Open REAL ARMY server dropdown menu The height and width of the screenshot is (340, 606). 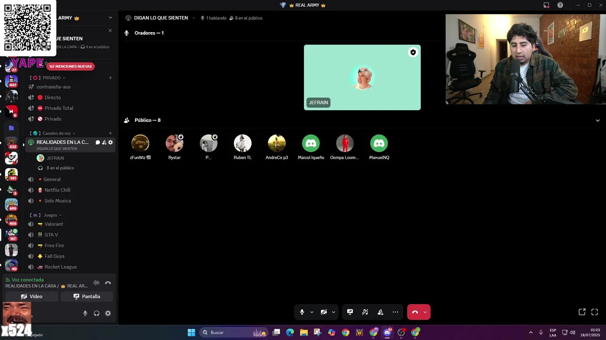tap(110, 18)
